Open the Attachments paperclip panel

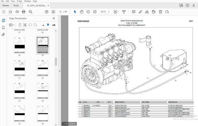[x=3, y=35]
